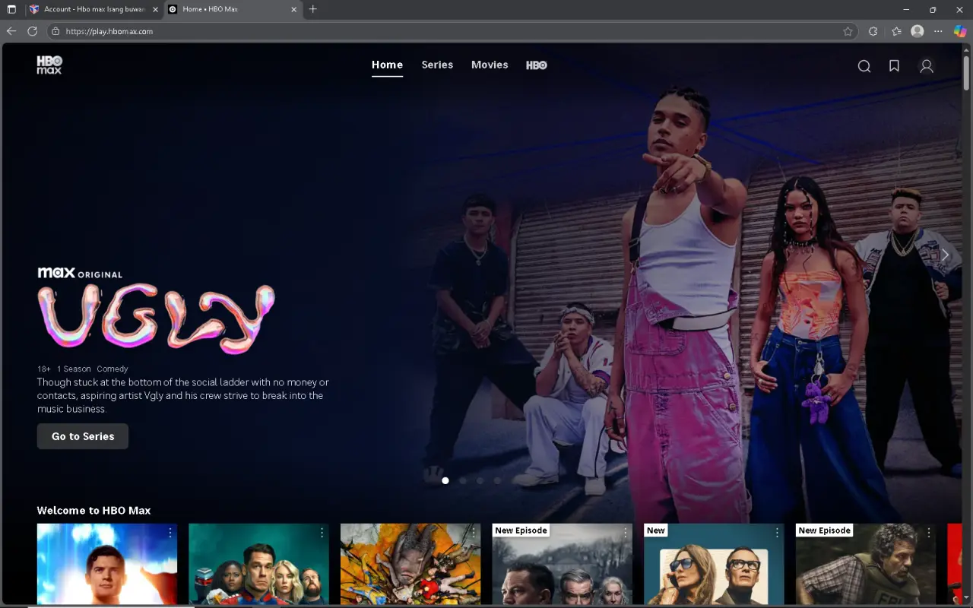Open the browser profile avatar
This screenshot has width=973, height=608.
918,31
